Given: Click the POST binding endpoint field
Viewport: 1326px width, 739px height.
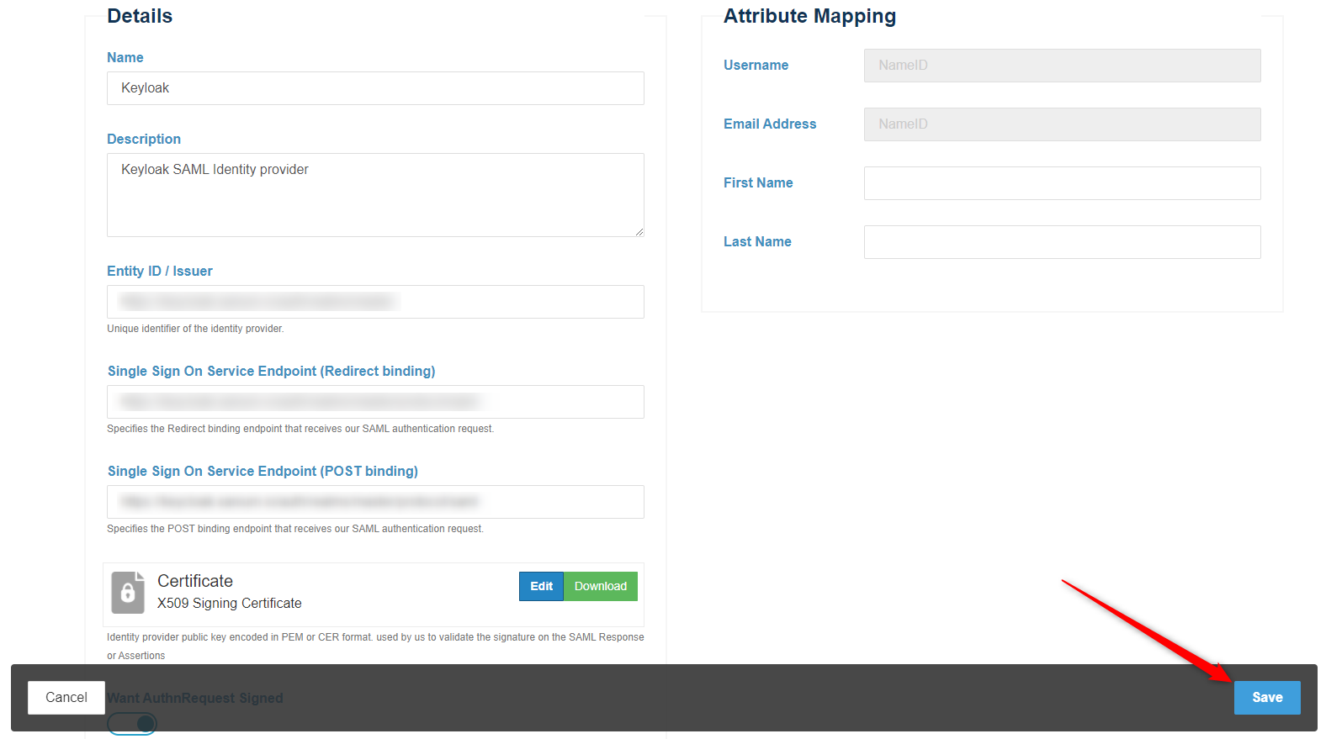Looking at the screenshot, I should (x=375, y=502).
